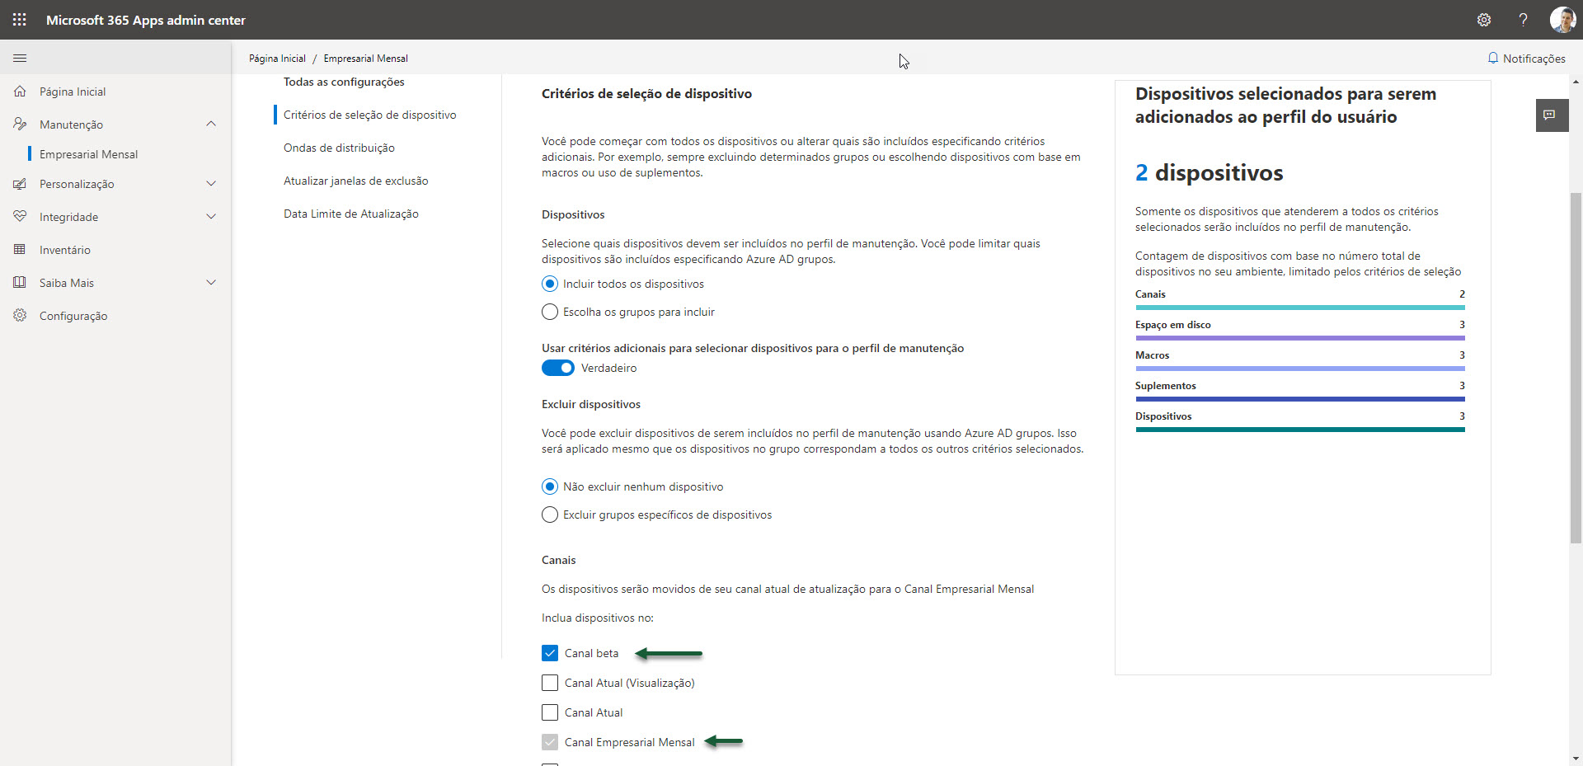
Task: Check Canal Atual (Visualização) checkbox
Action: (x=550, y=684)
